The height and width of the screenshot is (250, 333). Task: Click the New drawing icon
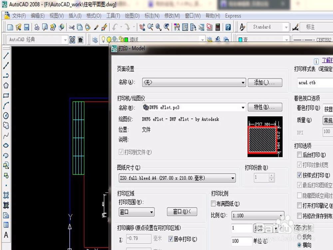(x=10, y=27)
